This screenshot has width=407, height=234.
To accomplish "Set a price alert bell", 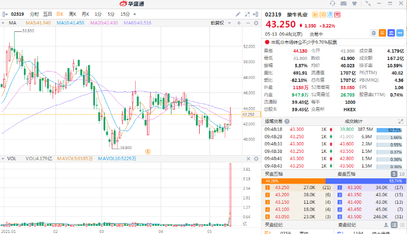I will 373,33.
